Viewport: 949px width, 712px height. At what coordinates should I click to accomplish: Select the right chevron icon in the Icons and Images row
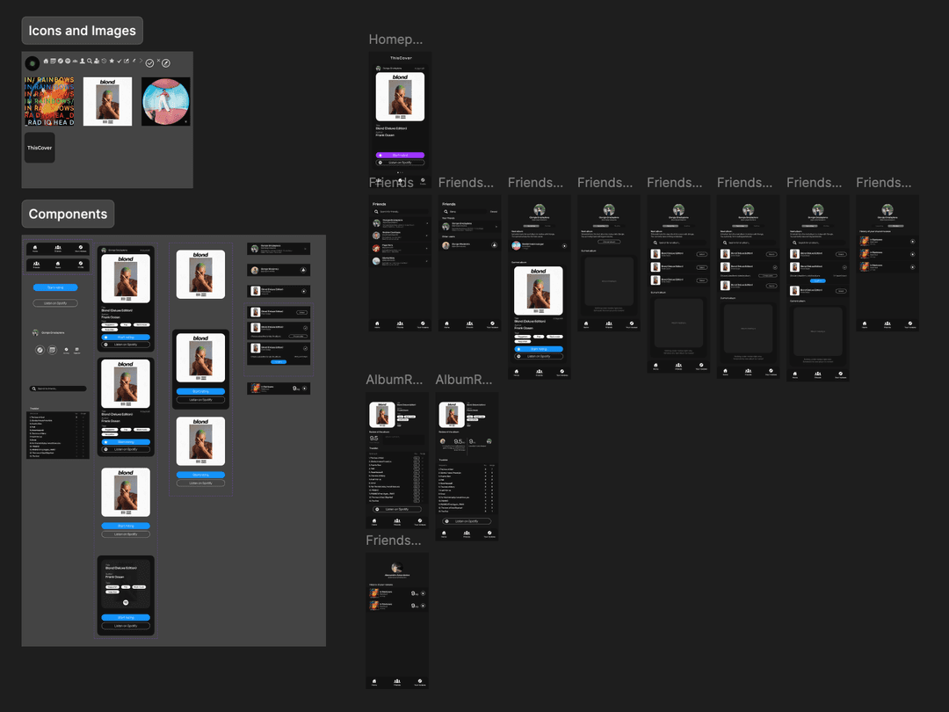pyautogui.click(x=141, y=61)
